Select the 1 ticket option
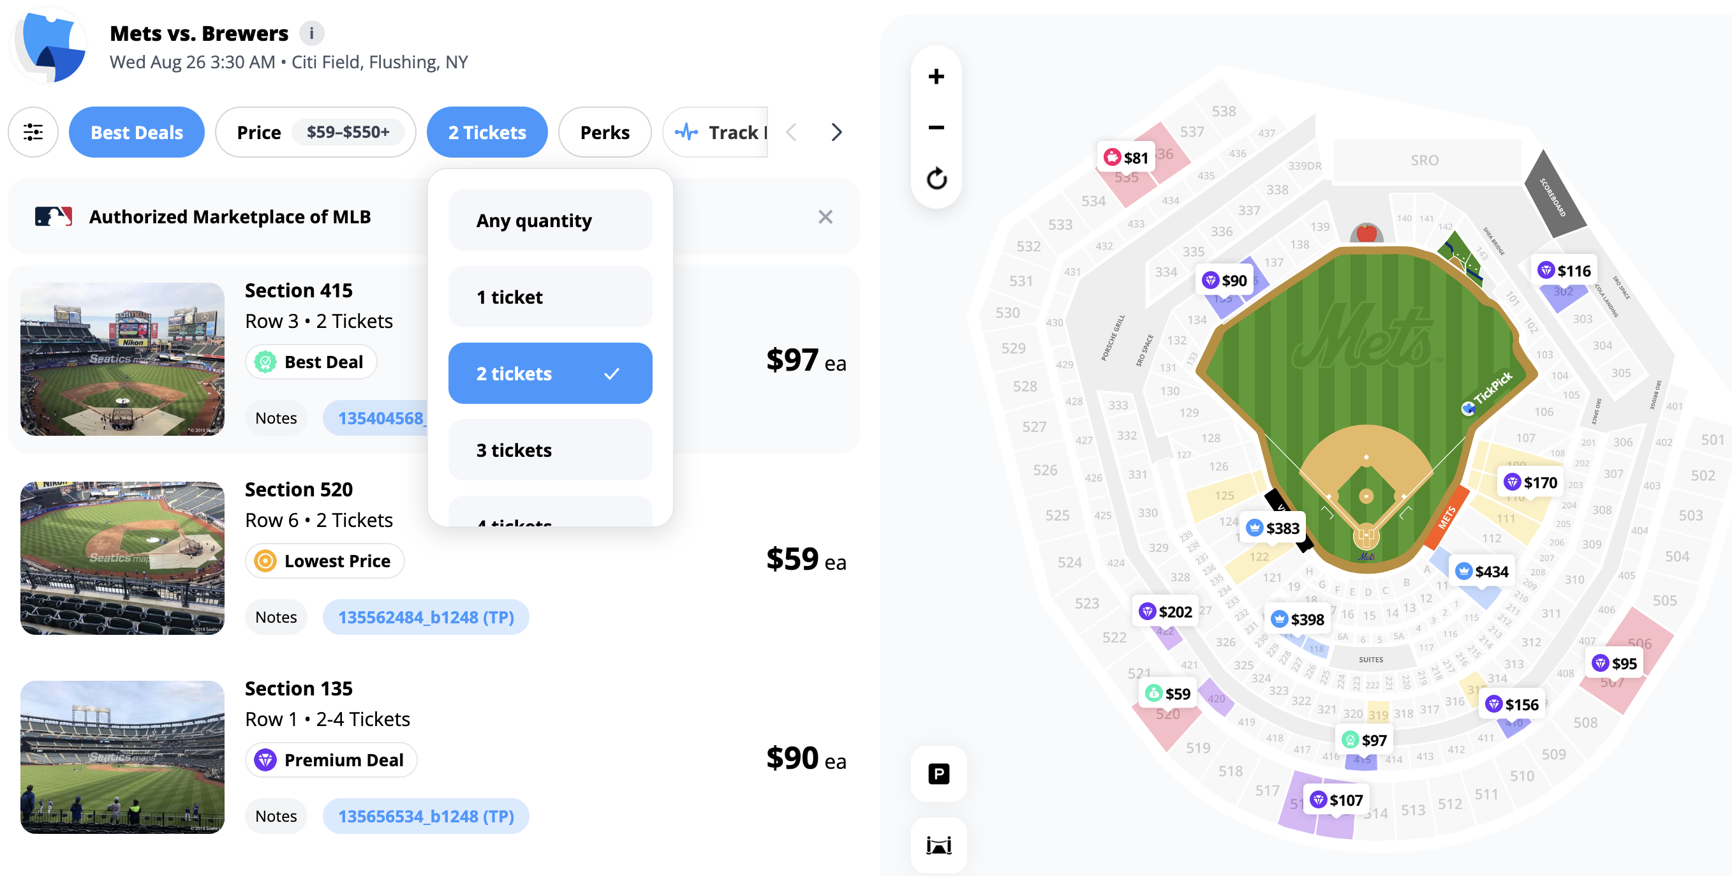Screen dimensions: 1732x876 [550, 297]
